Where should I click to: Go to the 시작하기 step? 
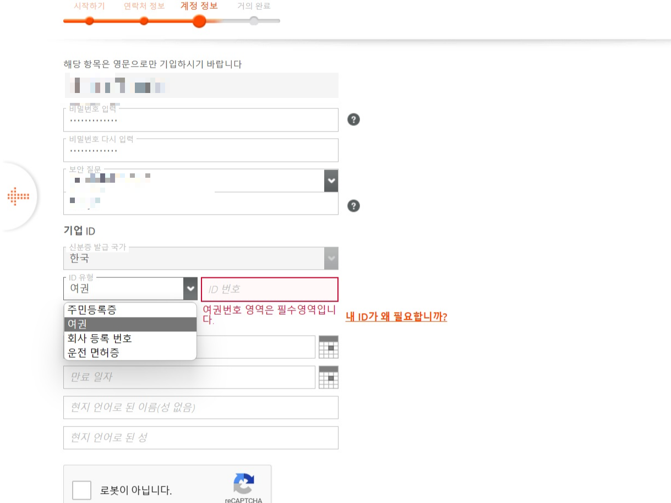89,6
